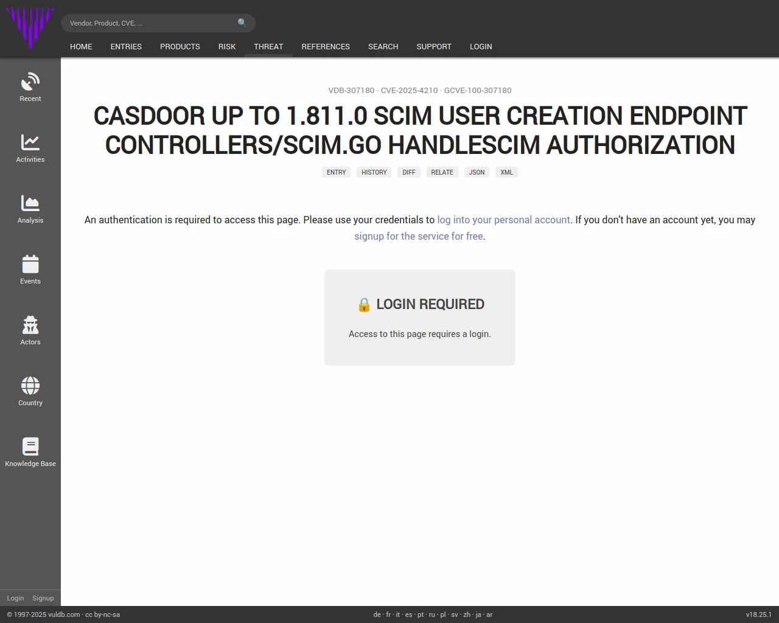Open the XML export tab
Image resolution: width=779 pixels, height=623 pixels.
click(x=506, y=172)
